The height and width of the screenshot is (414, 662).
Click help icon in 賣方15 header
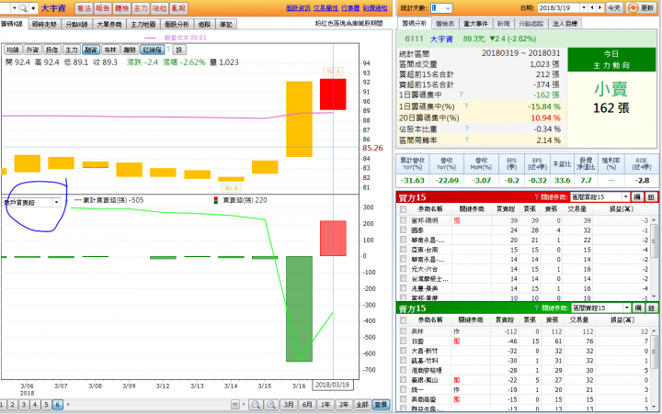pos(536,308)
